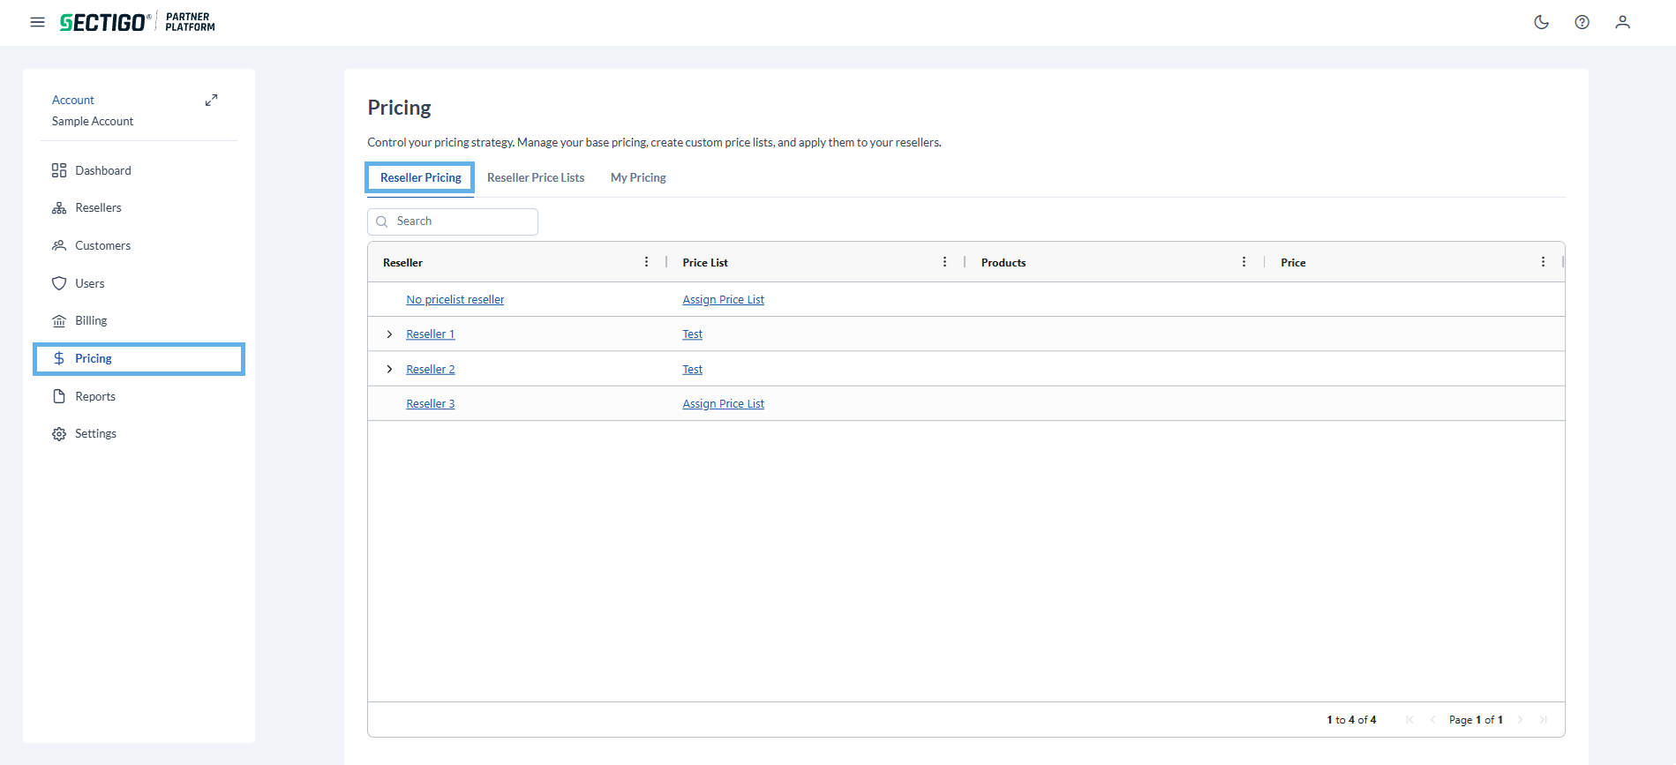The image size is (1676, 765).
Task: Toggle dark mode moon icon
Action: 1542,22
